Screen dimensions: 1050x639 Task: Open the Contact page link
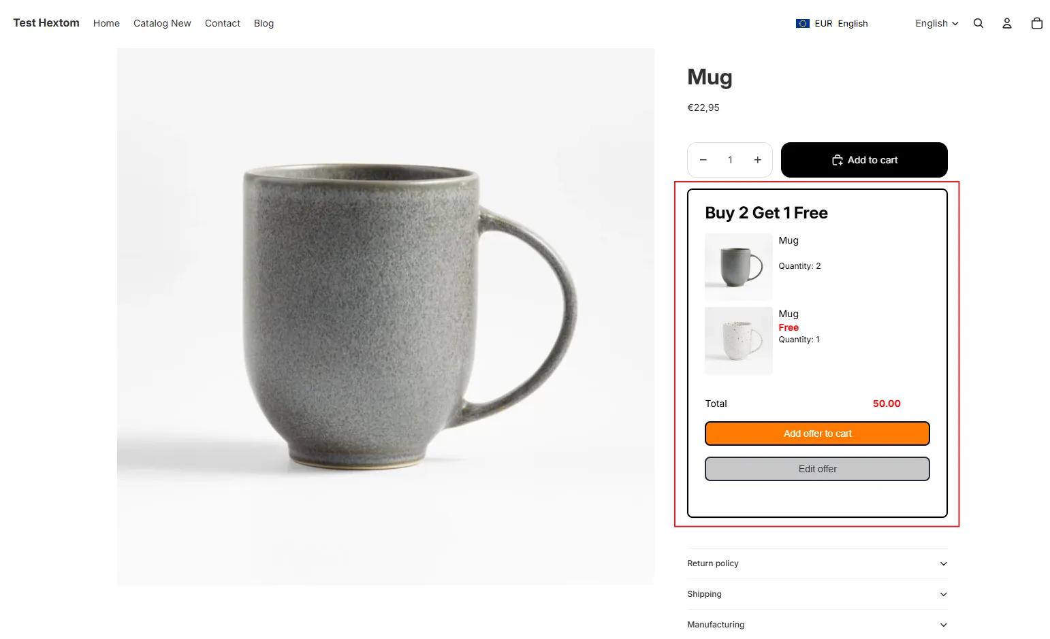coord(223,23)
